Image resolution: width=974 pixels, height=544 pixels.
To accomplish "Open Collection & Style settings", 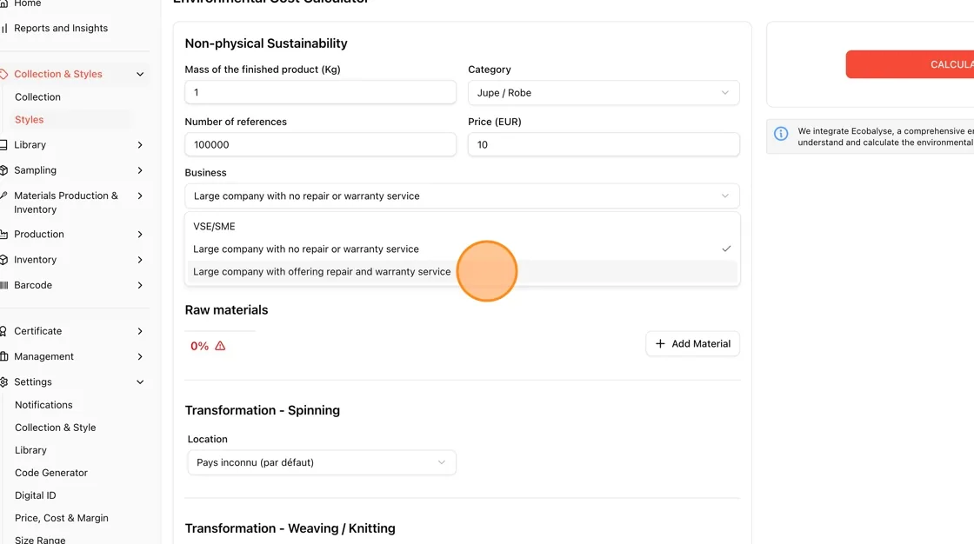I will coord(56,428).
